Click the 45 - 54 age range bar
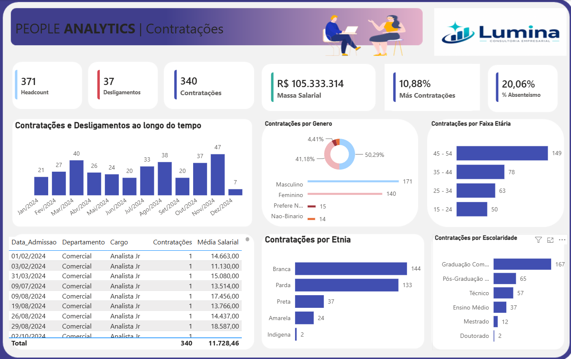Image resolution: width=571 pixels, height=359 pixels. pos(502,153)
